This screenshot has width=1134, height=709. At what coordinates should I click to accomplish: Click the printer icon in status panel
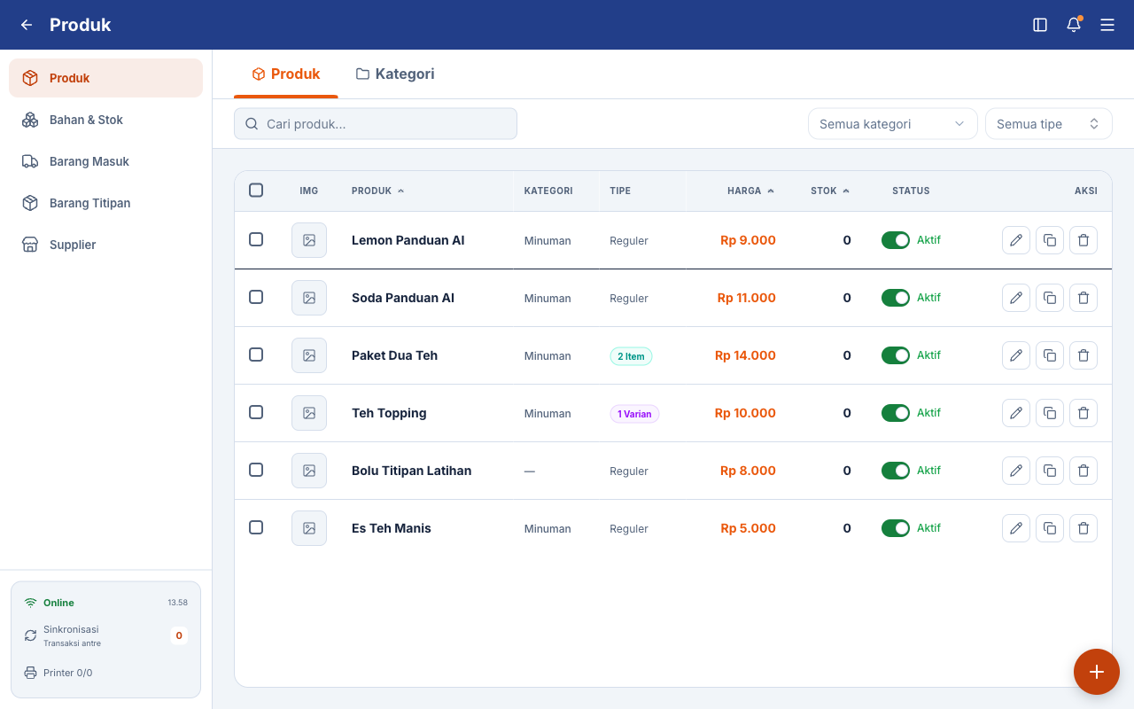pos(31,673)
